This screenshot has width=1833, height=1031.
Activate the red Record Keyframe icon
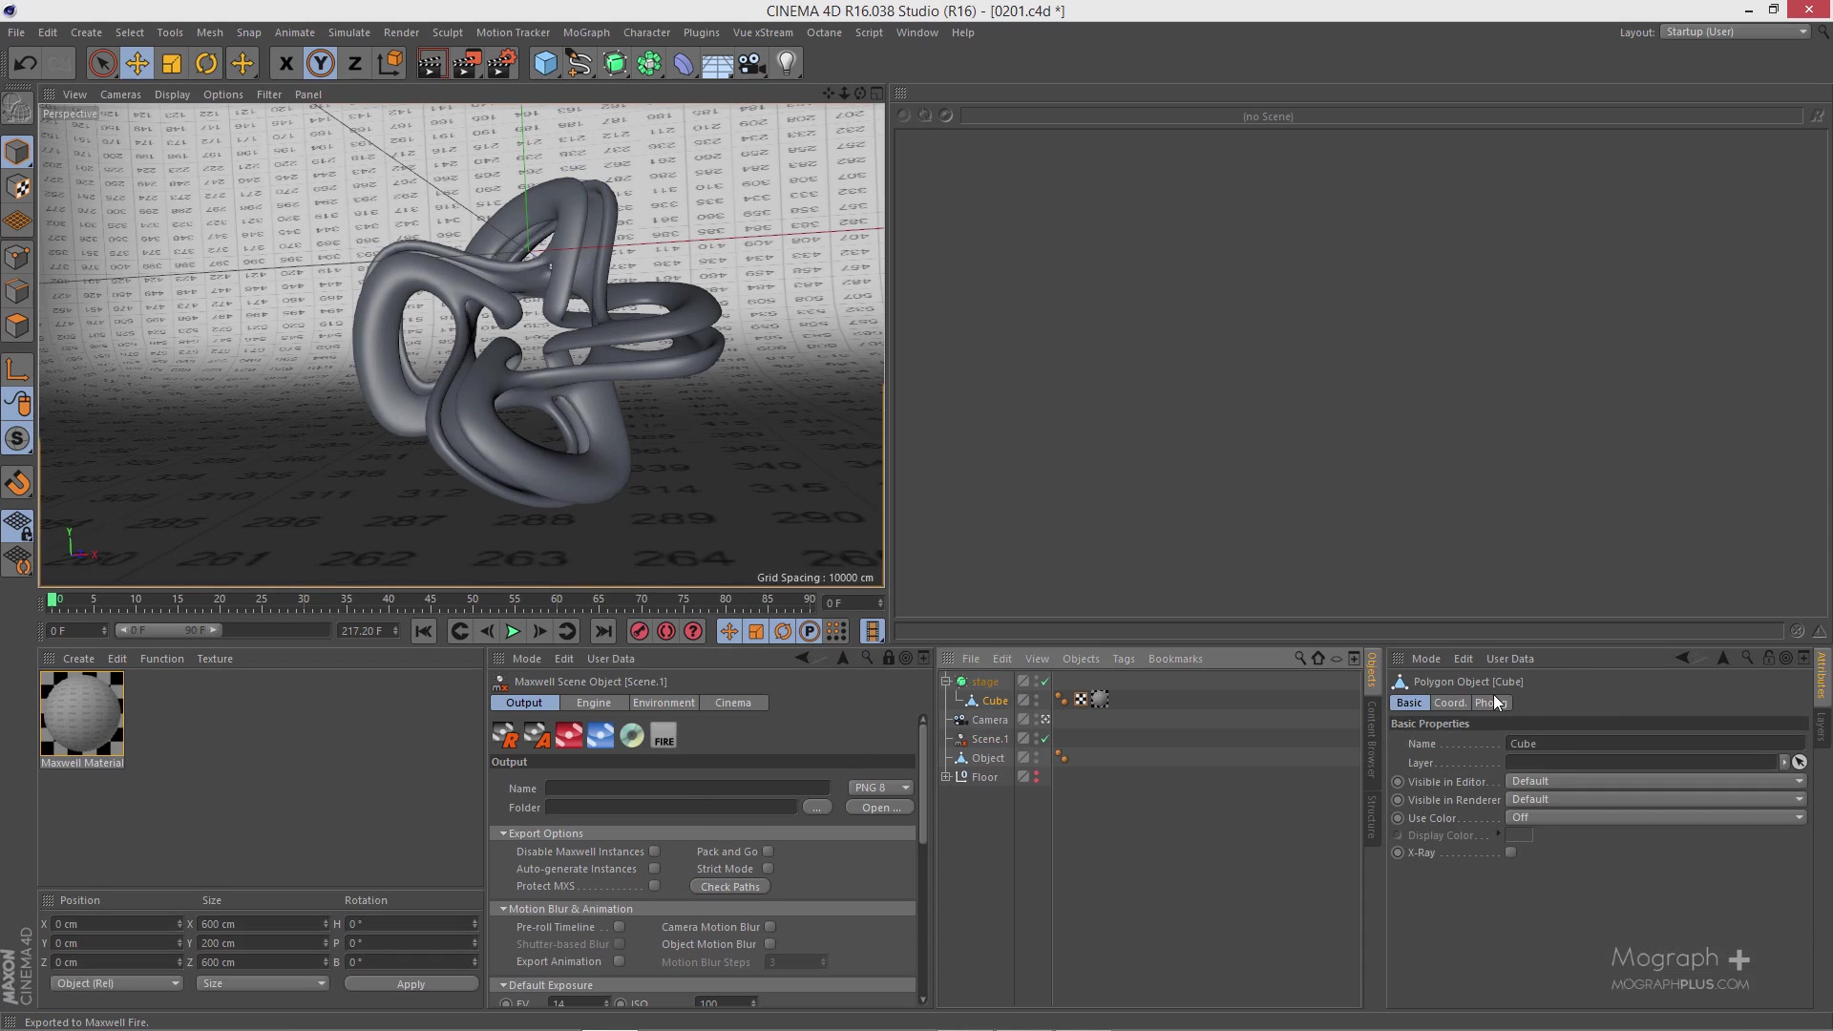[637, 631]
